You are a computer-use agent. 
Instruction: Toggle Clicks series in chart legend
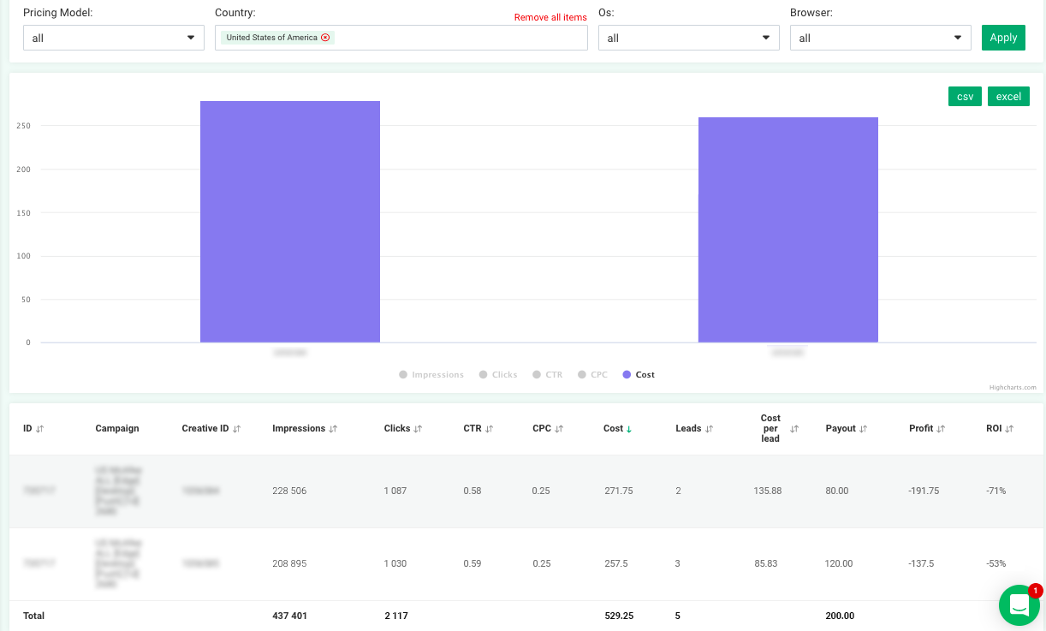(498, 375)
